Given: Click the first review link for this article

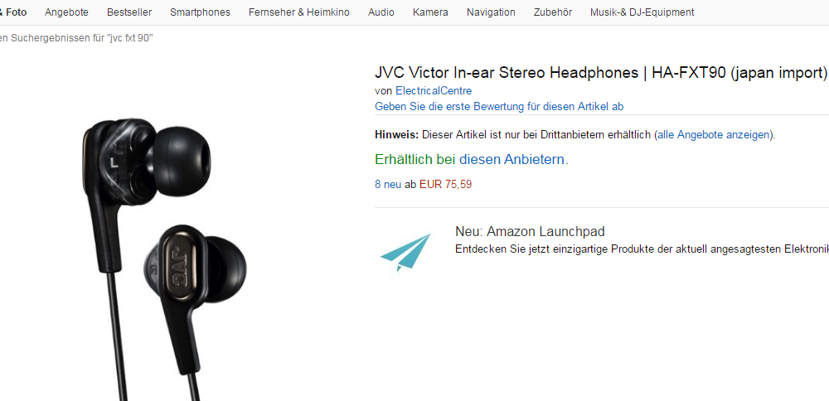Looking at the screenshot, I should (x=499, y=107).
